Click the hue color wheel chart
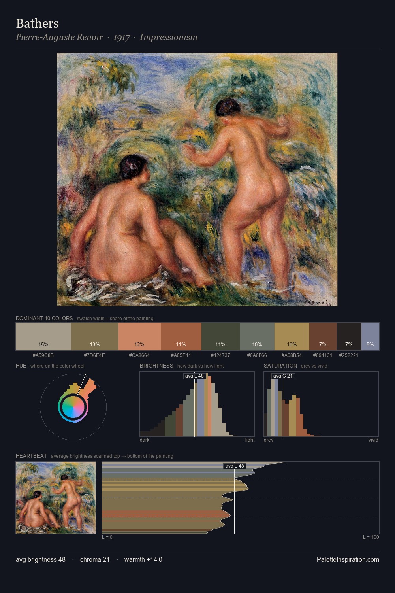 click(x=73, y=406)
